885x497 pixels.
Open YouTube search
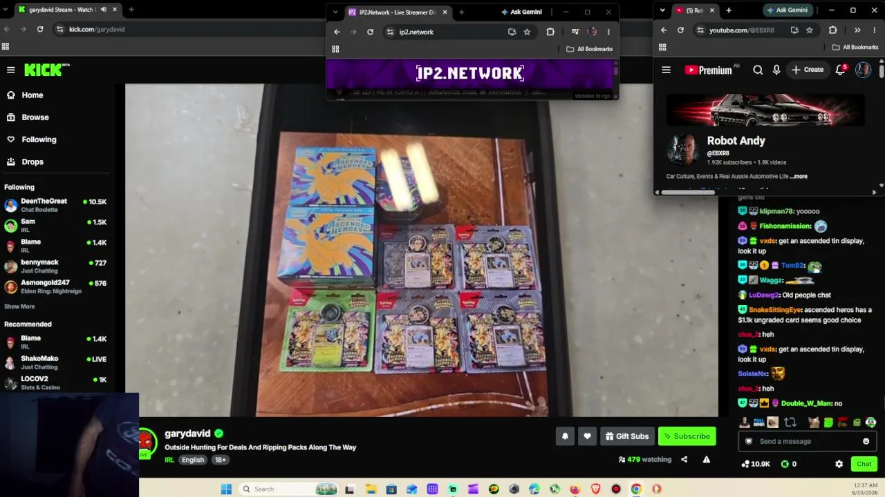(758, 70)
